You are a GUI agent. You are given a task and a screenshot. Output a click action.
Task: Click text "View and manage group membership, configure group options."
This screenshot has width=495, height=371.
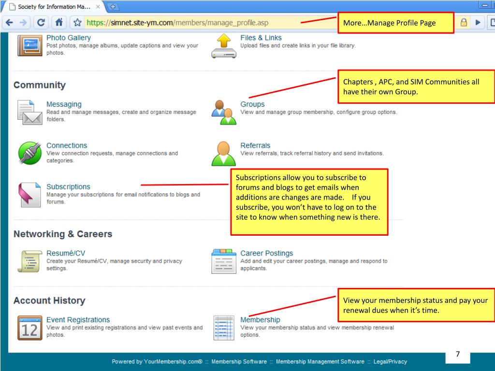tap(319, 112)
